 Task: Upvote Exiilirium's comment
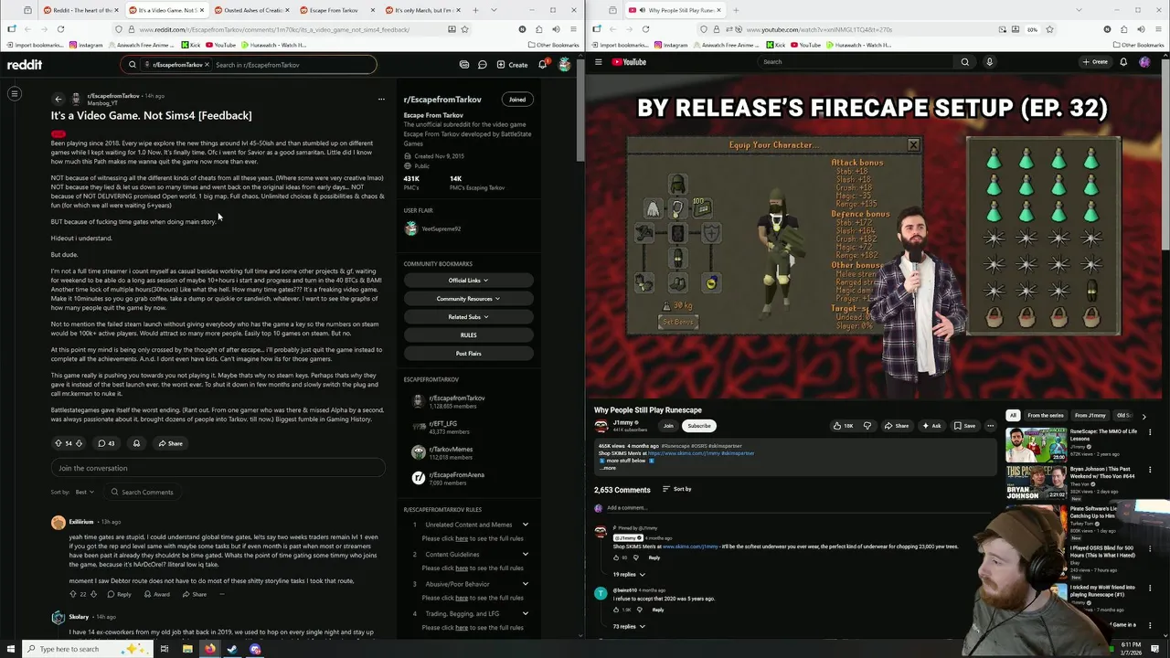[x=72, y=594]
